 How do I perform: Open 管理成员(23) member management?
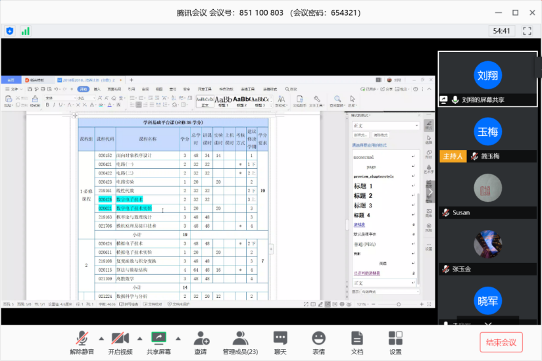(240, 339)
